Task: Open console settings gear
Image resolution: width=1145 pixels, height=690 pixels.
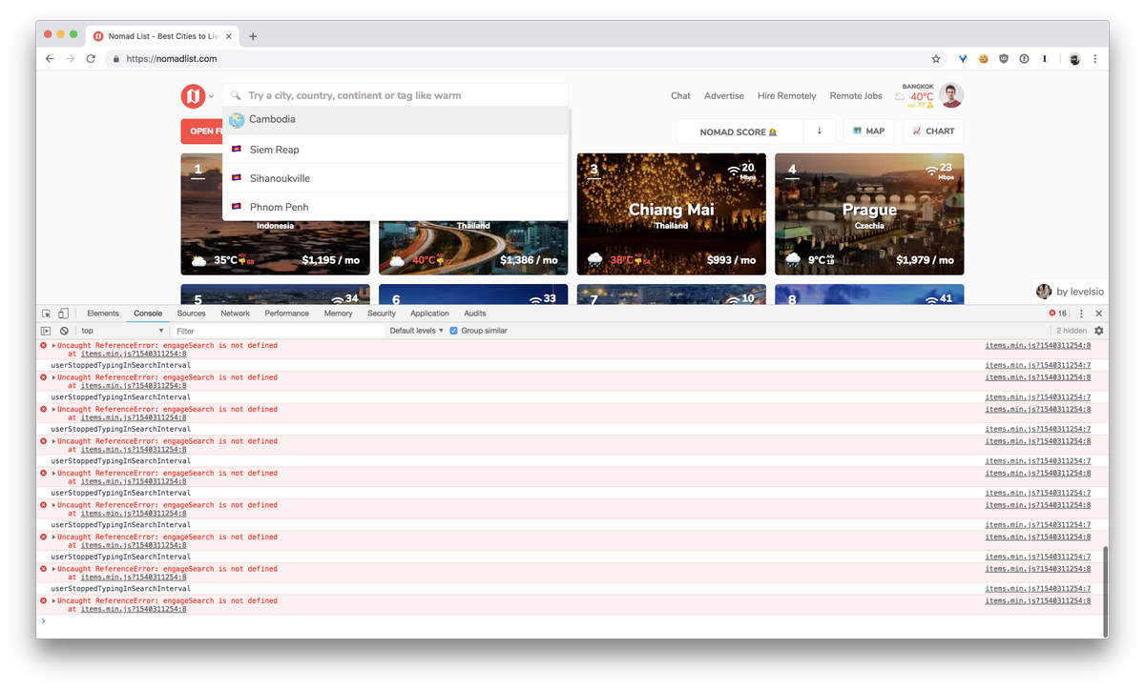Action: pyautogui.click(x=1098, y=331)
